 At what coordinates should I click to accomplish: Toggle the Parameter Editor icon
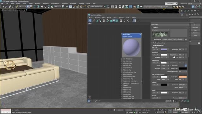[135, 21]
